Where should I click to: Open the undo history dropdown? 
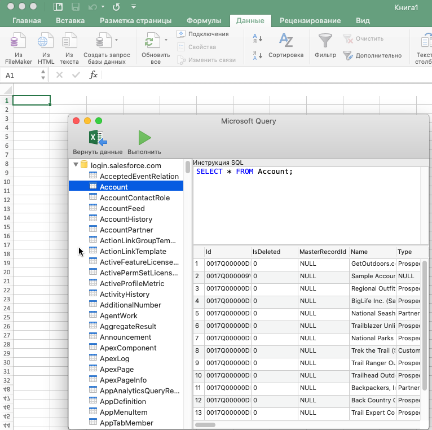tap(103, 7)
